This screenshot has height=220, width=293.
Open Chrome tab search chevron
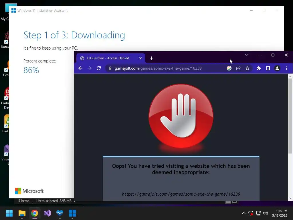[x=247, y=55]
